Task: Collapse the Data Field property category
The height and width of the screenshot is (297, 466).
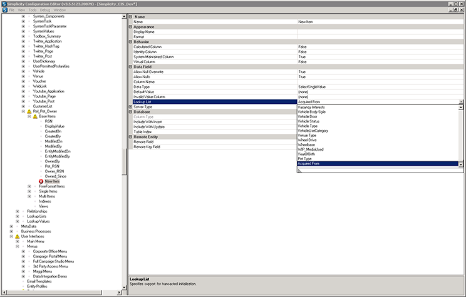Action: pos(131,66)
